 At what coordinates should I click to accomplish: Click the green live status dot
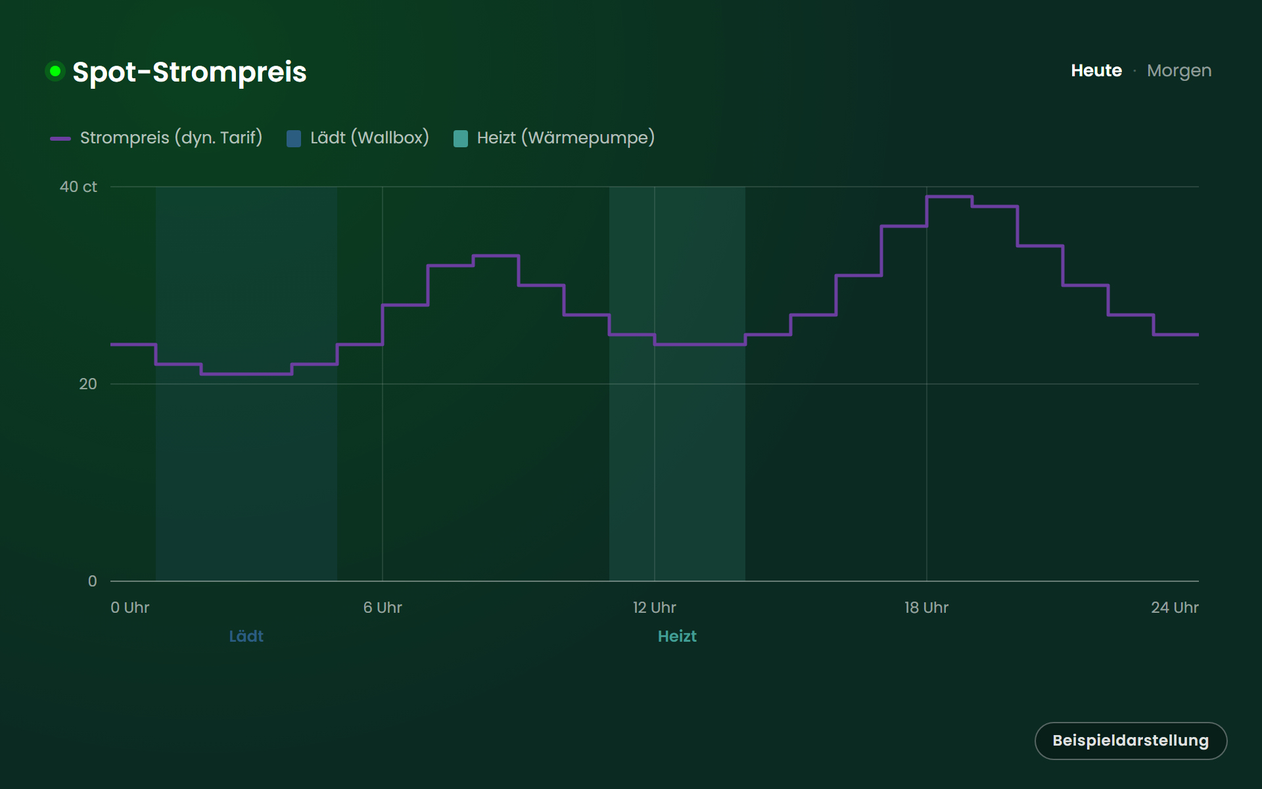pyautogui.click(x=55, y=70)
